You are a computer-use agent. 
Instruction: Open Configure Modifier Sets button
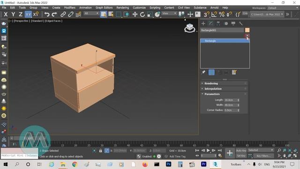tap(234, 72)
